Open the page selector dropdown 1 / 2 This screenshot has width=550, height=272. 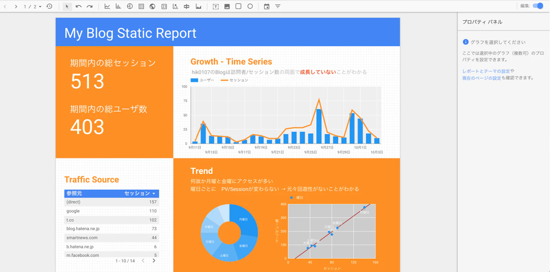pyautogui.click(x=32, y=7)
